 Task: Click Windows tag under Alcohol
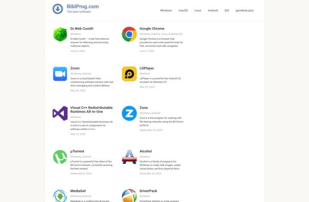point(145,157)
